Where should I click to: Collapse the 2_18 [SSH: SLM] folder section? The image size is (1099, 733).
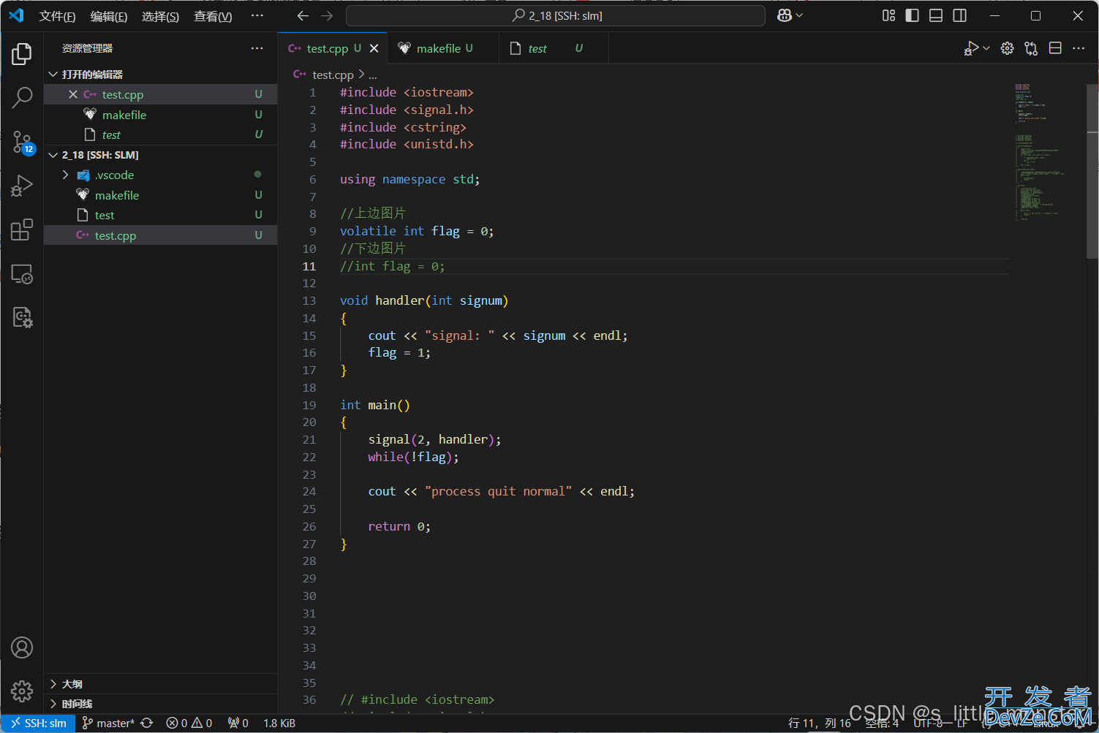coord(53,155)
